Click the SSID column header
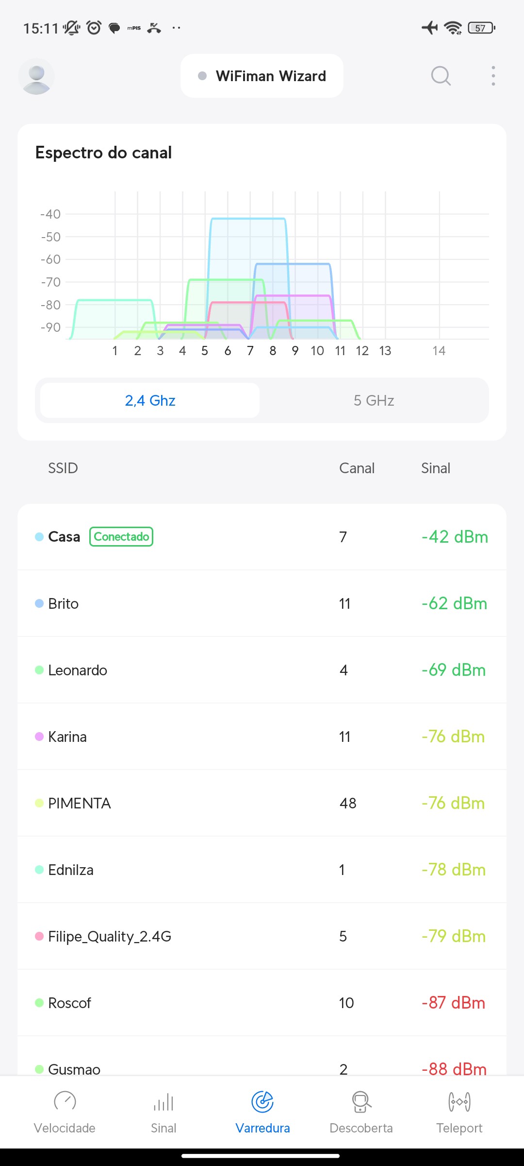Viewport: 524px width, 1166px height. (x=63, y=468)
